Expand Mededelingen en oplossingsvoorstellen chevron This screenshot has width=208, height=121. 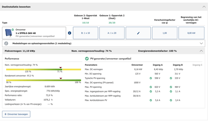(201, 43)
